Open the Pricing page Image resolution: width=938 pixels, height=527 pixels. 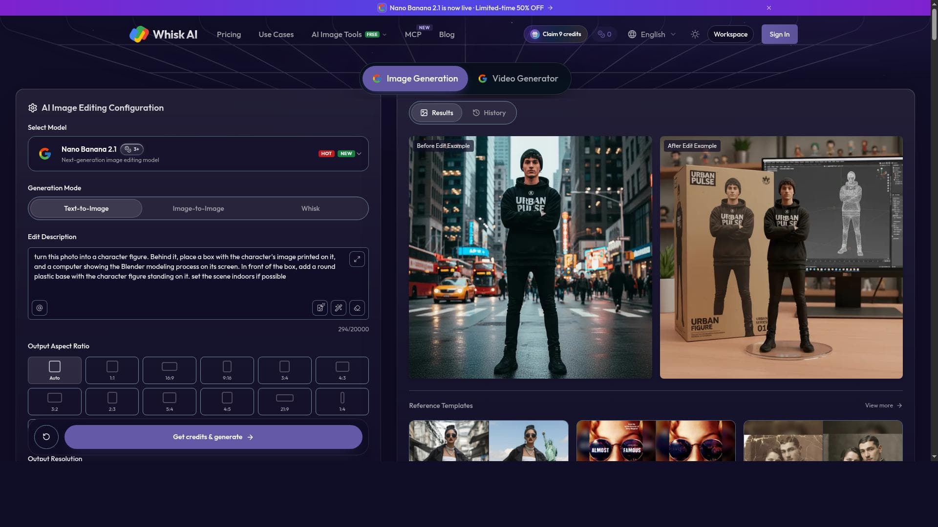229,34
